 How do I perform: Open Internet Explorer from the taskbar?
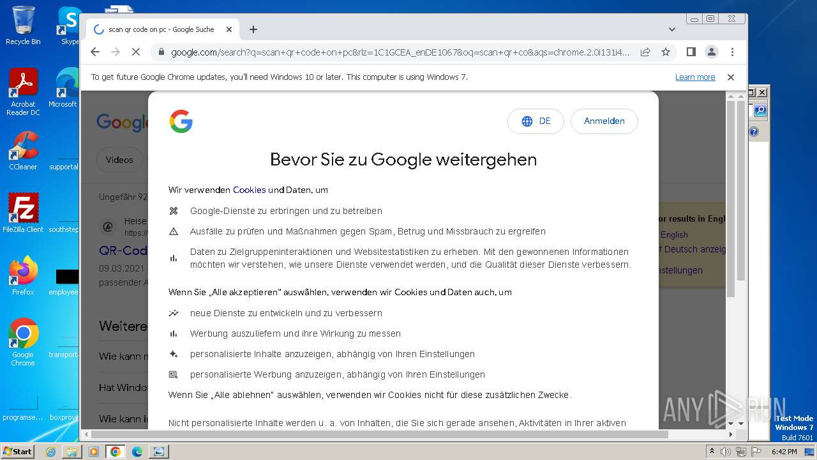point(50,452)
